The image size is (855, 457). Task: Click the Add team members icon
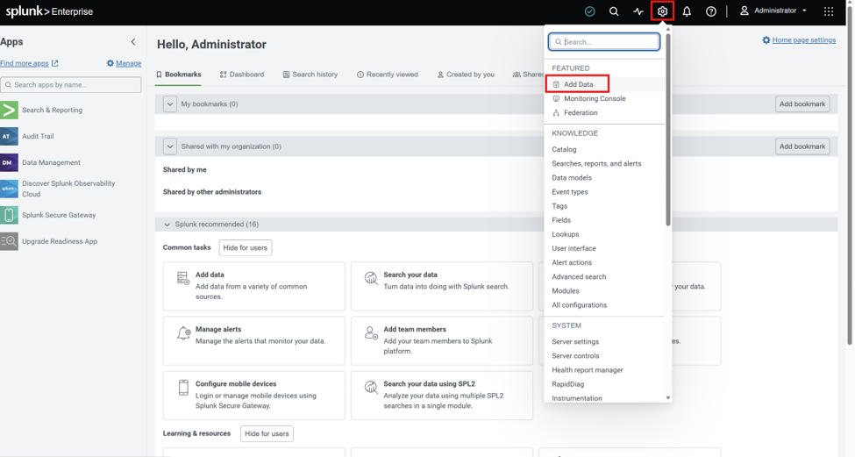pos(371,332)
